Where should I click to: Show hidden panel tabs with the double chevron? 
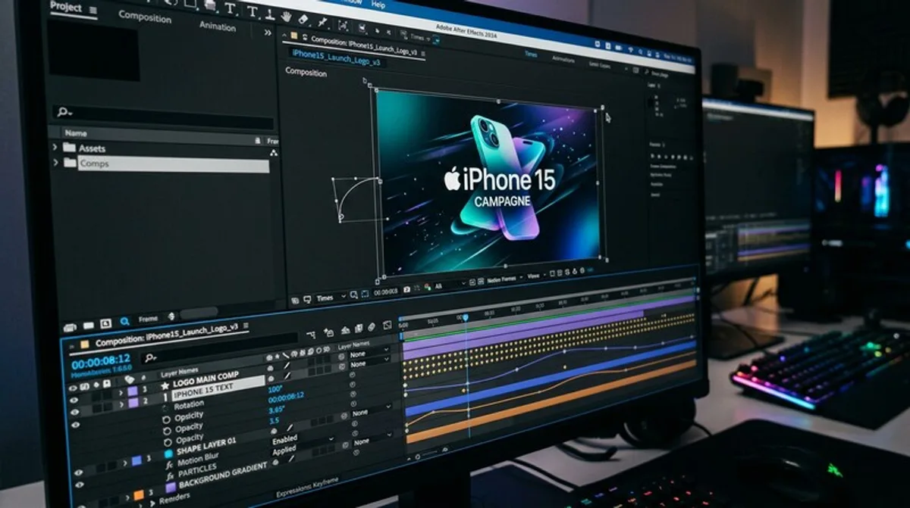pyautogui.click(x=268, y=33)
